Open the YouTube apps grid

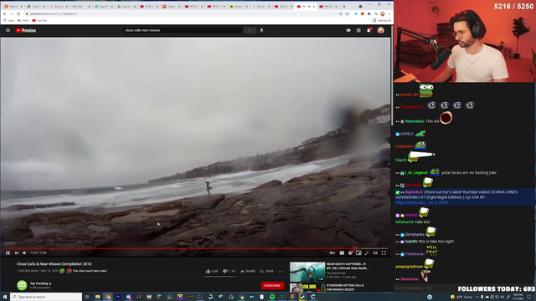[x=358, y=30]
